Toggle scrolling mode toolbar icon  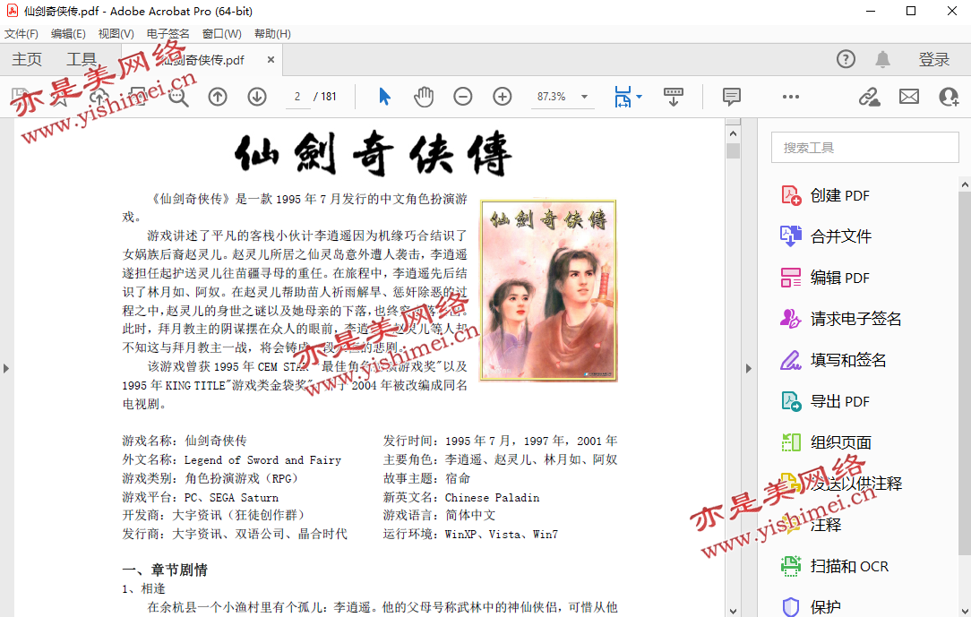pyautogui.click(x=673, y=97)
